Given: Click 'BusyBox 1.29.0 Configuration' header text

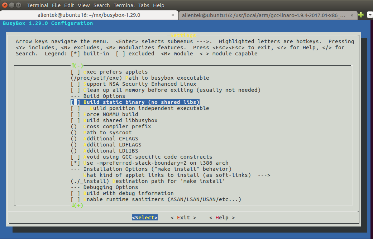Looking at the screenshot, I should 48,23.
